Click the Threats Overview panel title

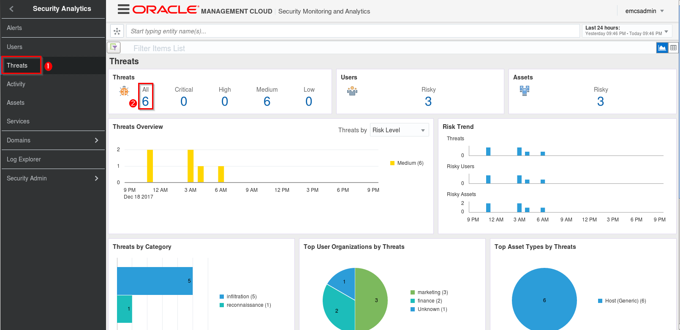tap(138, 127)
